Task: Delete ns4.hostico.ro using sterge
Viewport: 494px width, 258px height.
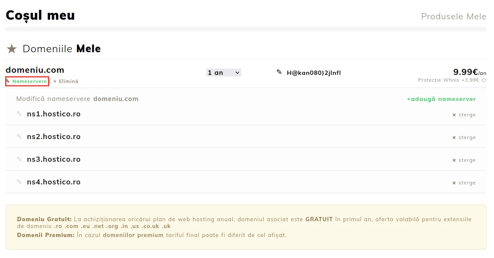Action: 464,183
